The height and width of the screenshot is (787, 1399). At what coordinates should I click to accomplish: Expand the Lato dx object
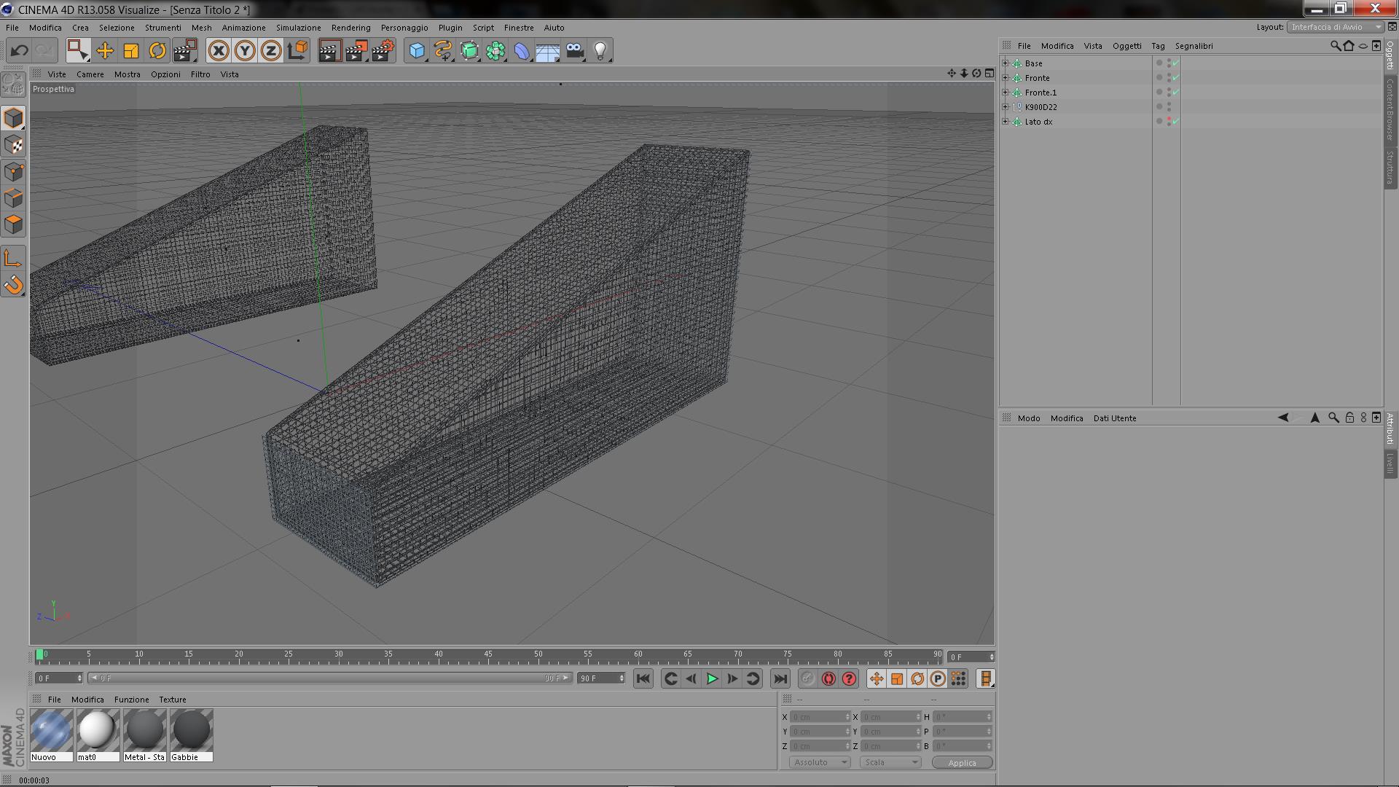pyautogui.click(x=1006, y=122)
